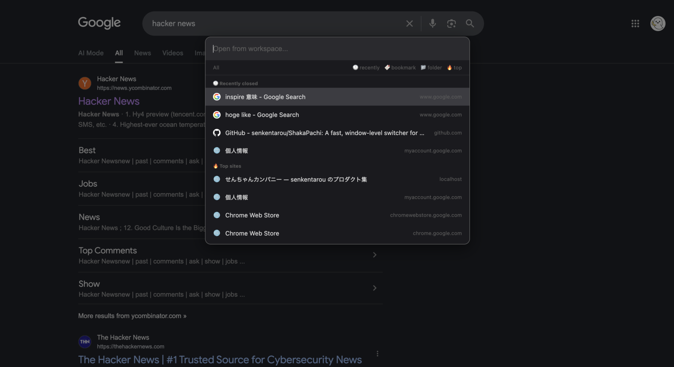Click More results from ycombinator.com

point(132,316)
